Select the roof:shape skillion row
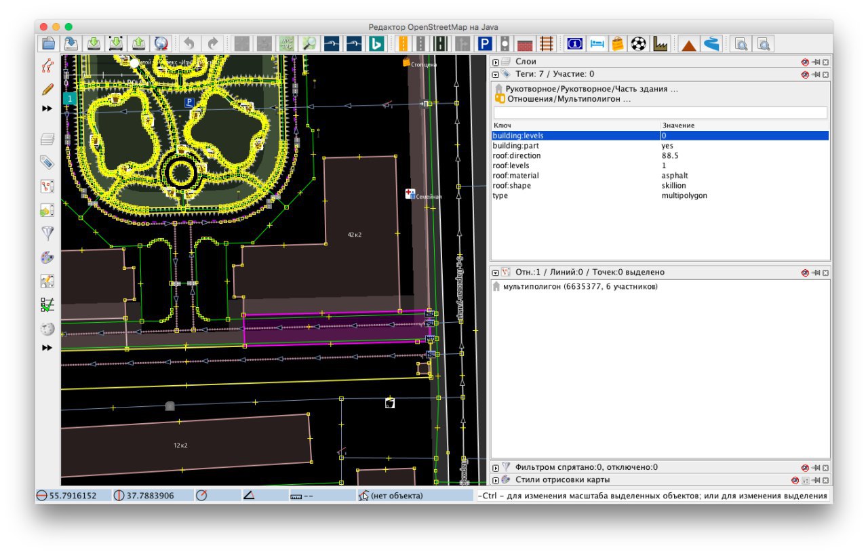 660,185
